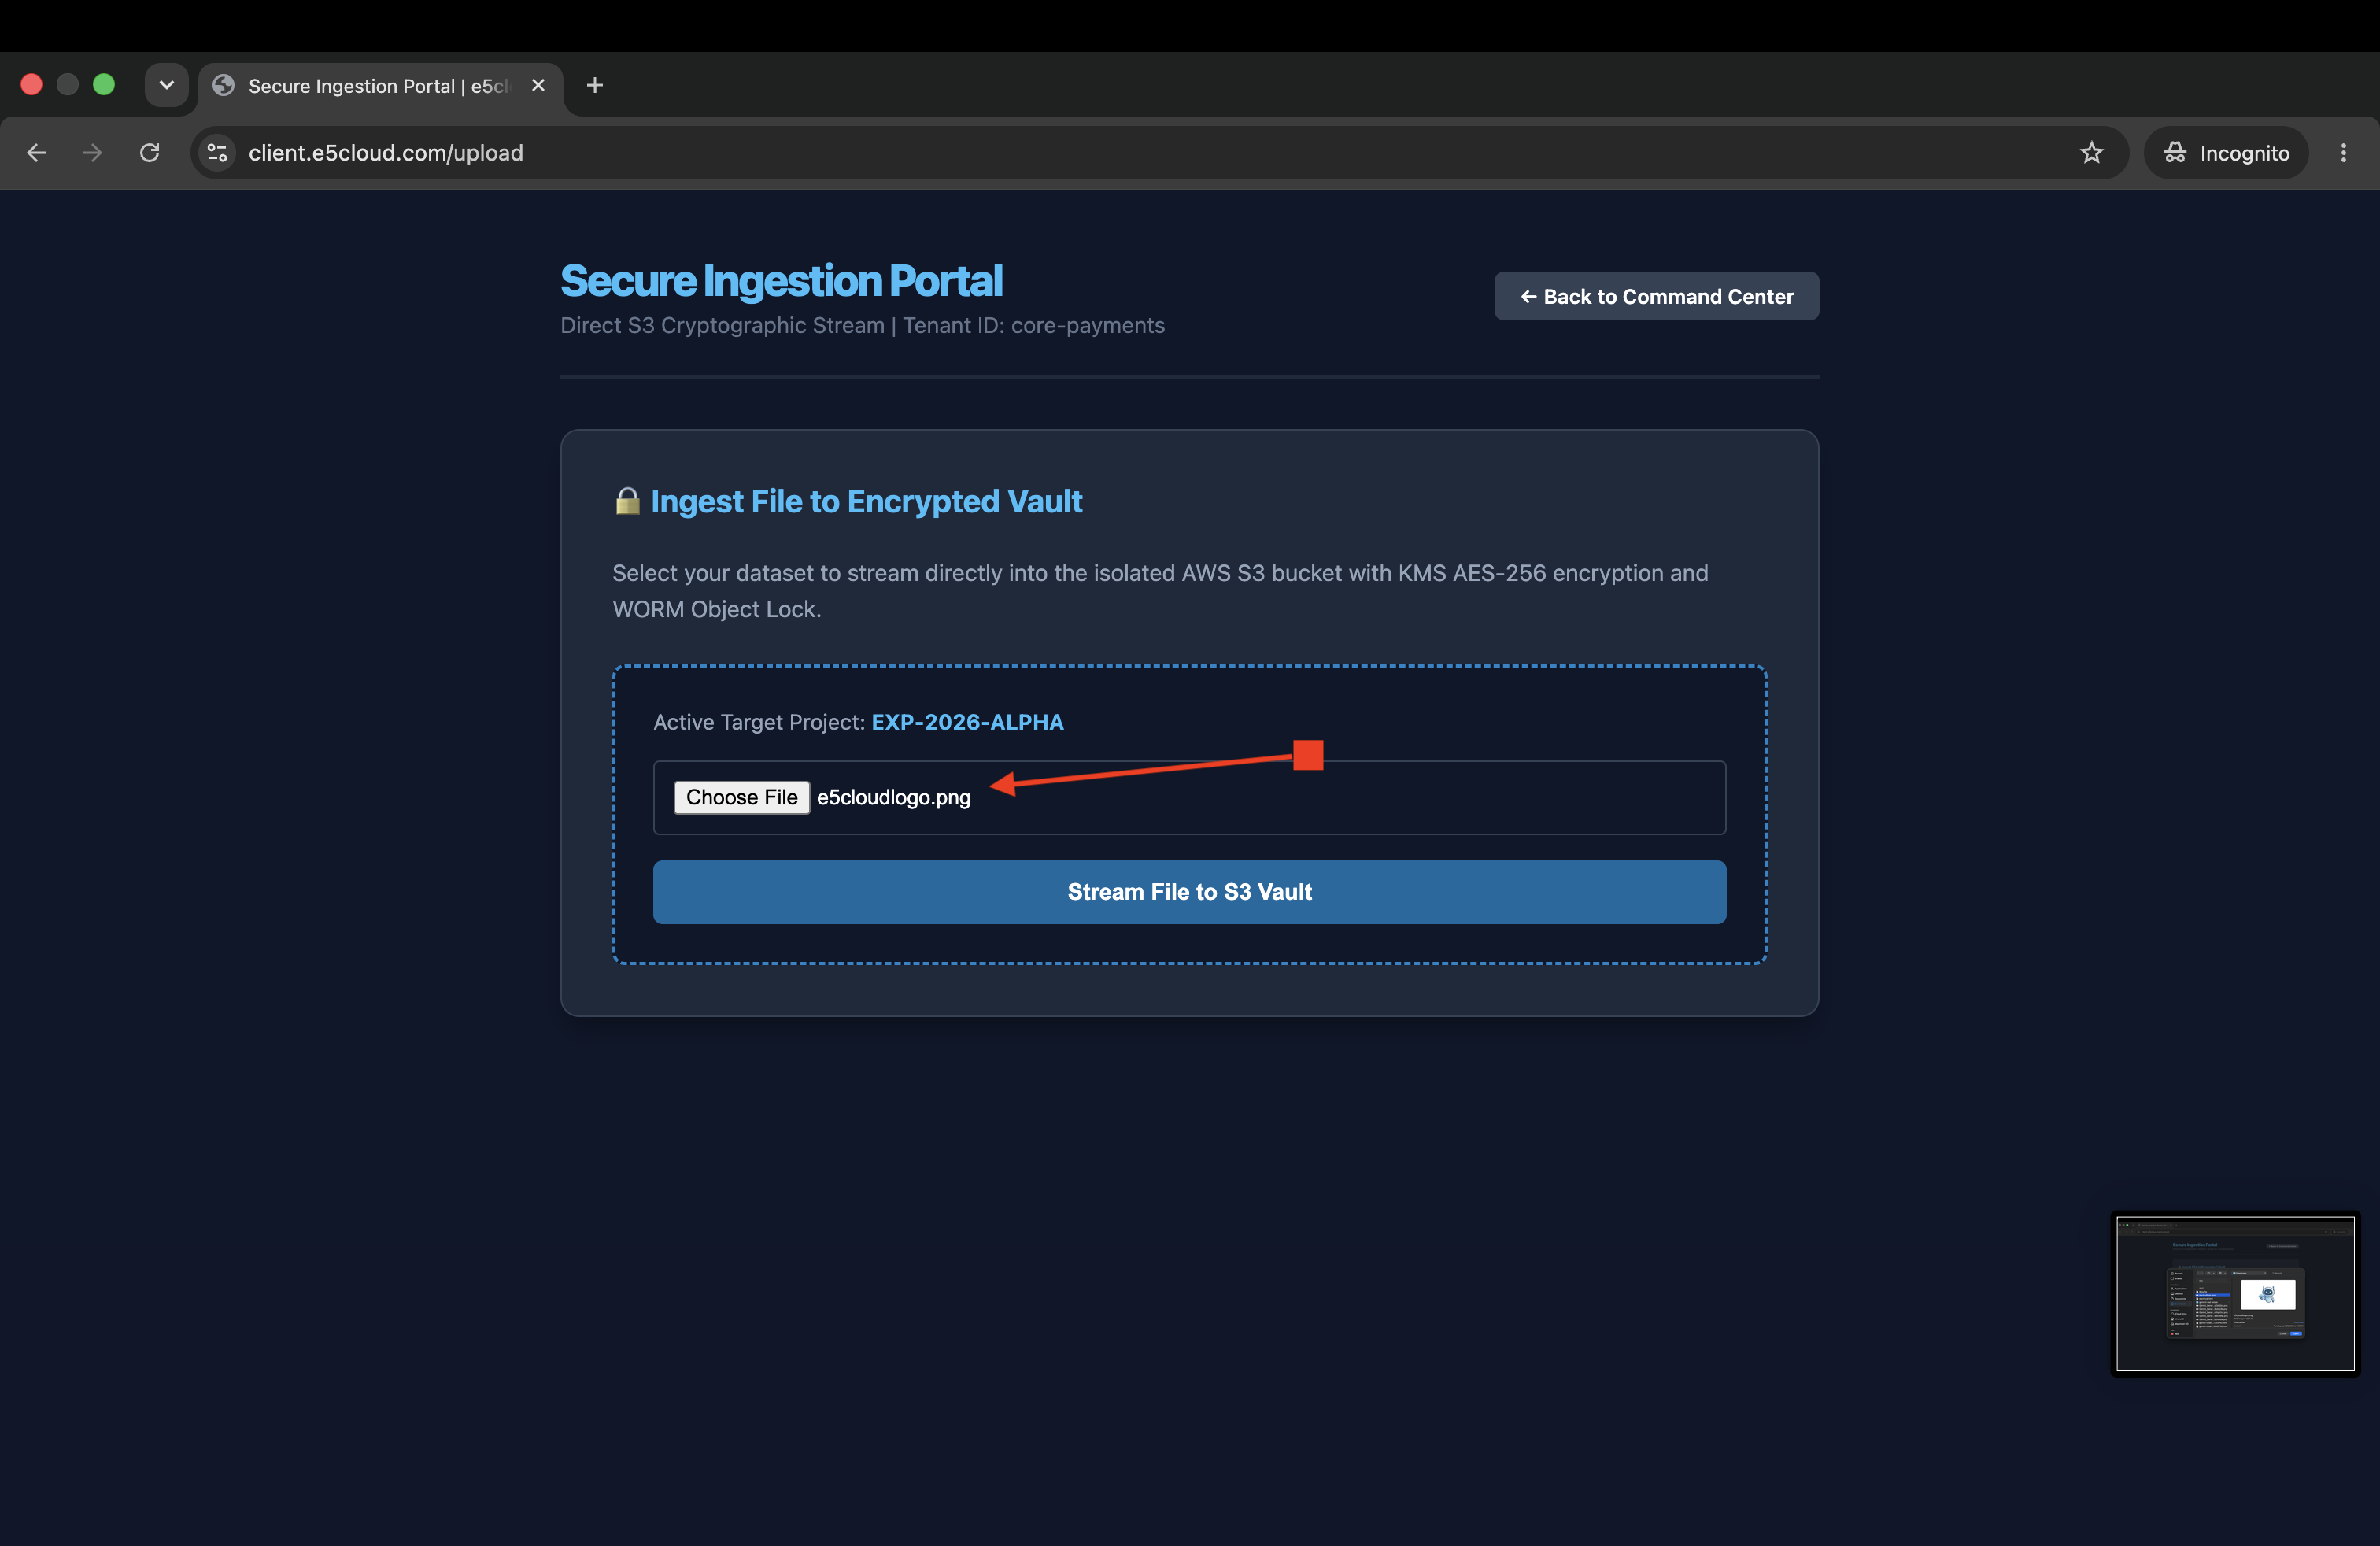Click the lock icon beside Ingest File heading
This screenshot has height=1546, width=2380.
627,500
